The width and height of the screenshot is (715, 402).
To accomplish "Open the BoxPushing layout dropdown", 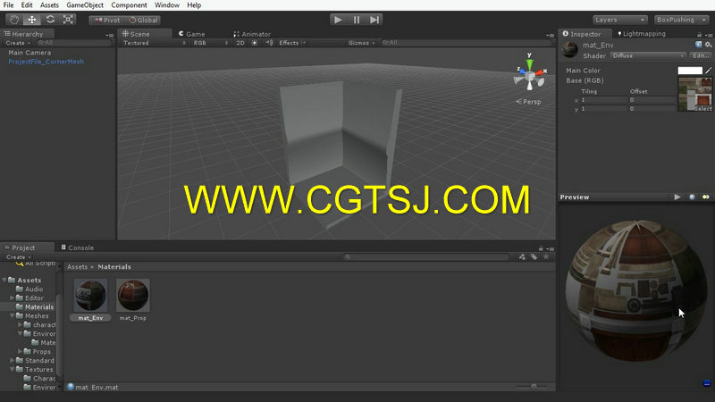I will coord(681,20).
